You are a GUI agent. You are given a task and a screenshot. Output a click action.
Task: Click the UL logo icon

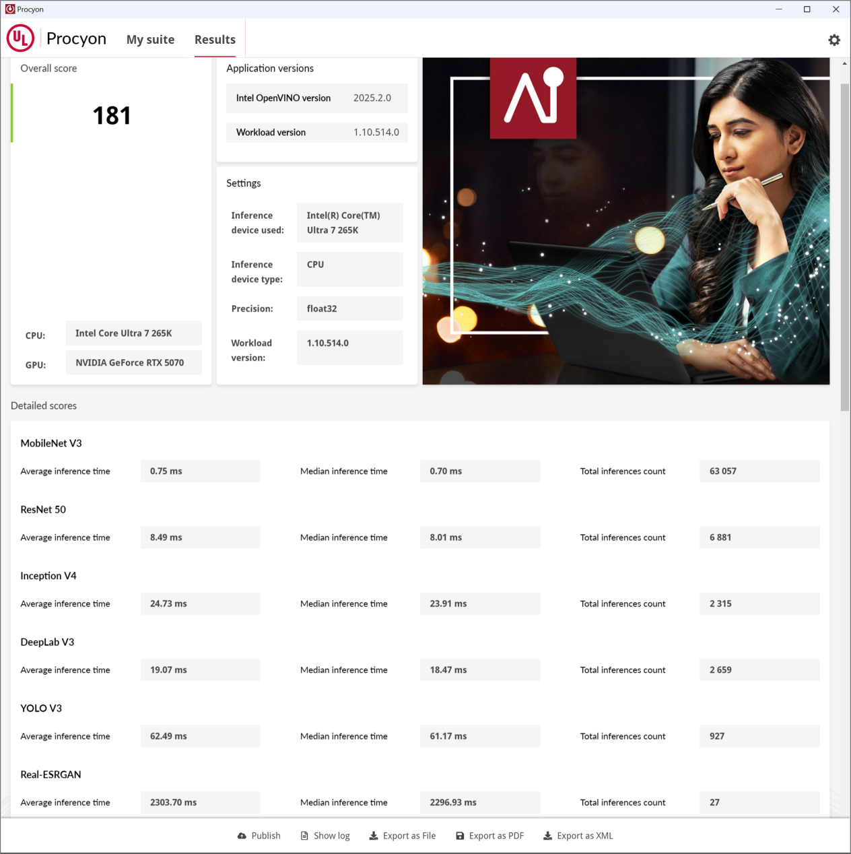pos(20,38)
